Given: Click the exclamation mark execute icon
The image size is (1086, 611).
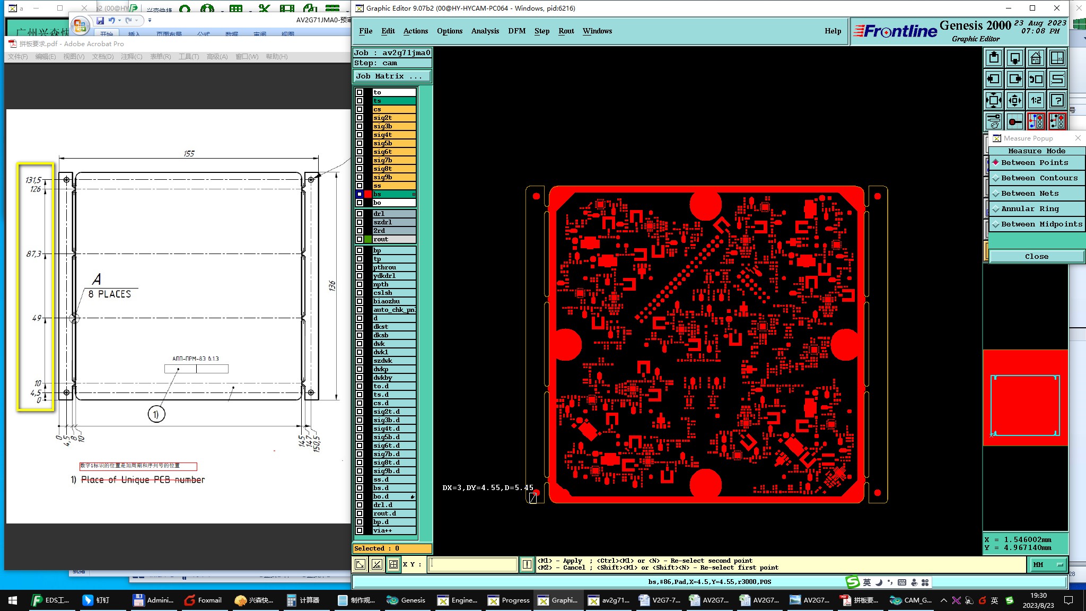Looking at the screenshot, I should [x=527, y=564].
